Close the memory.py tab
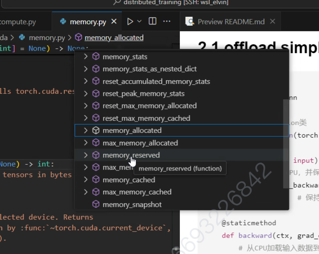319x254 pixels. [114, 22]
